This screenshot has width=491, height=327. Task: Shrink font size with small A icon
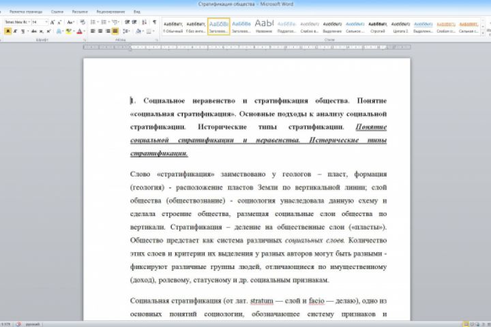tap(59, 22)
